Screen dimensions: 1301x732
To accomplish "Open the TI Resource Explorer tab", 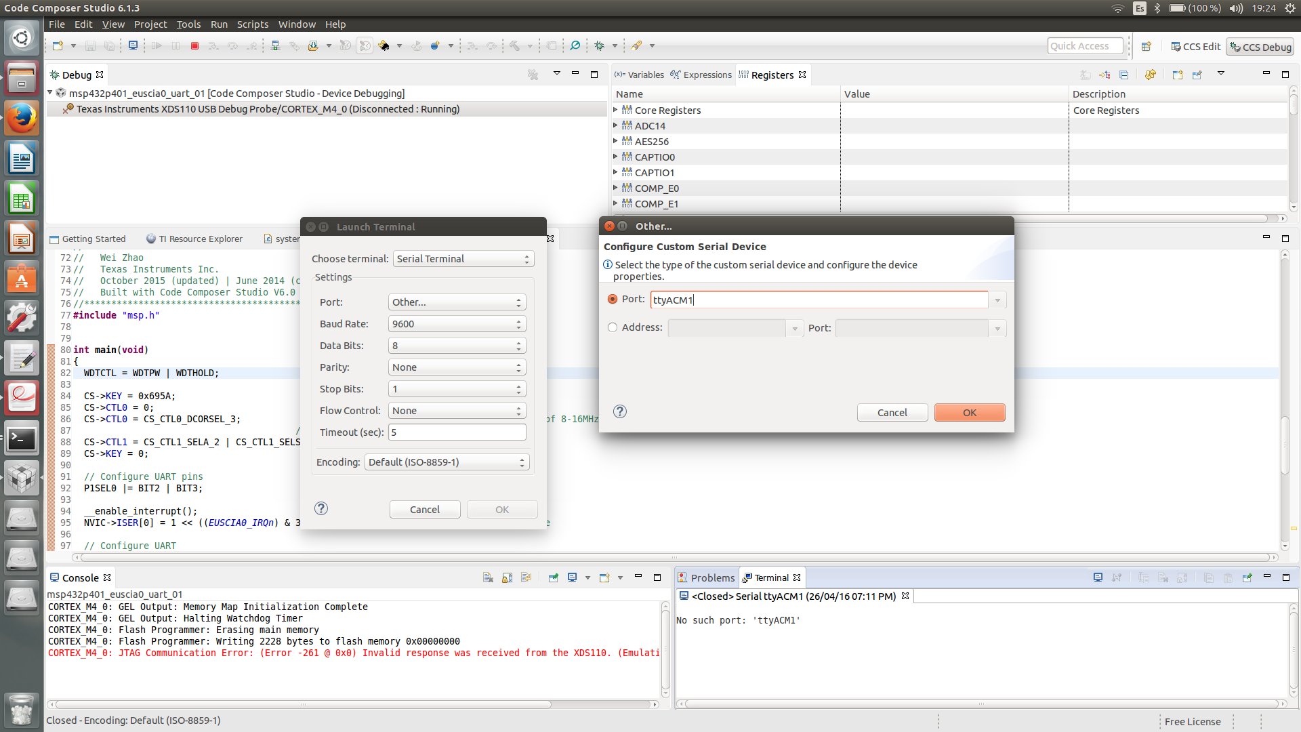I will [x=194, y=239].
